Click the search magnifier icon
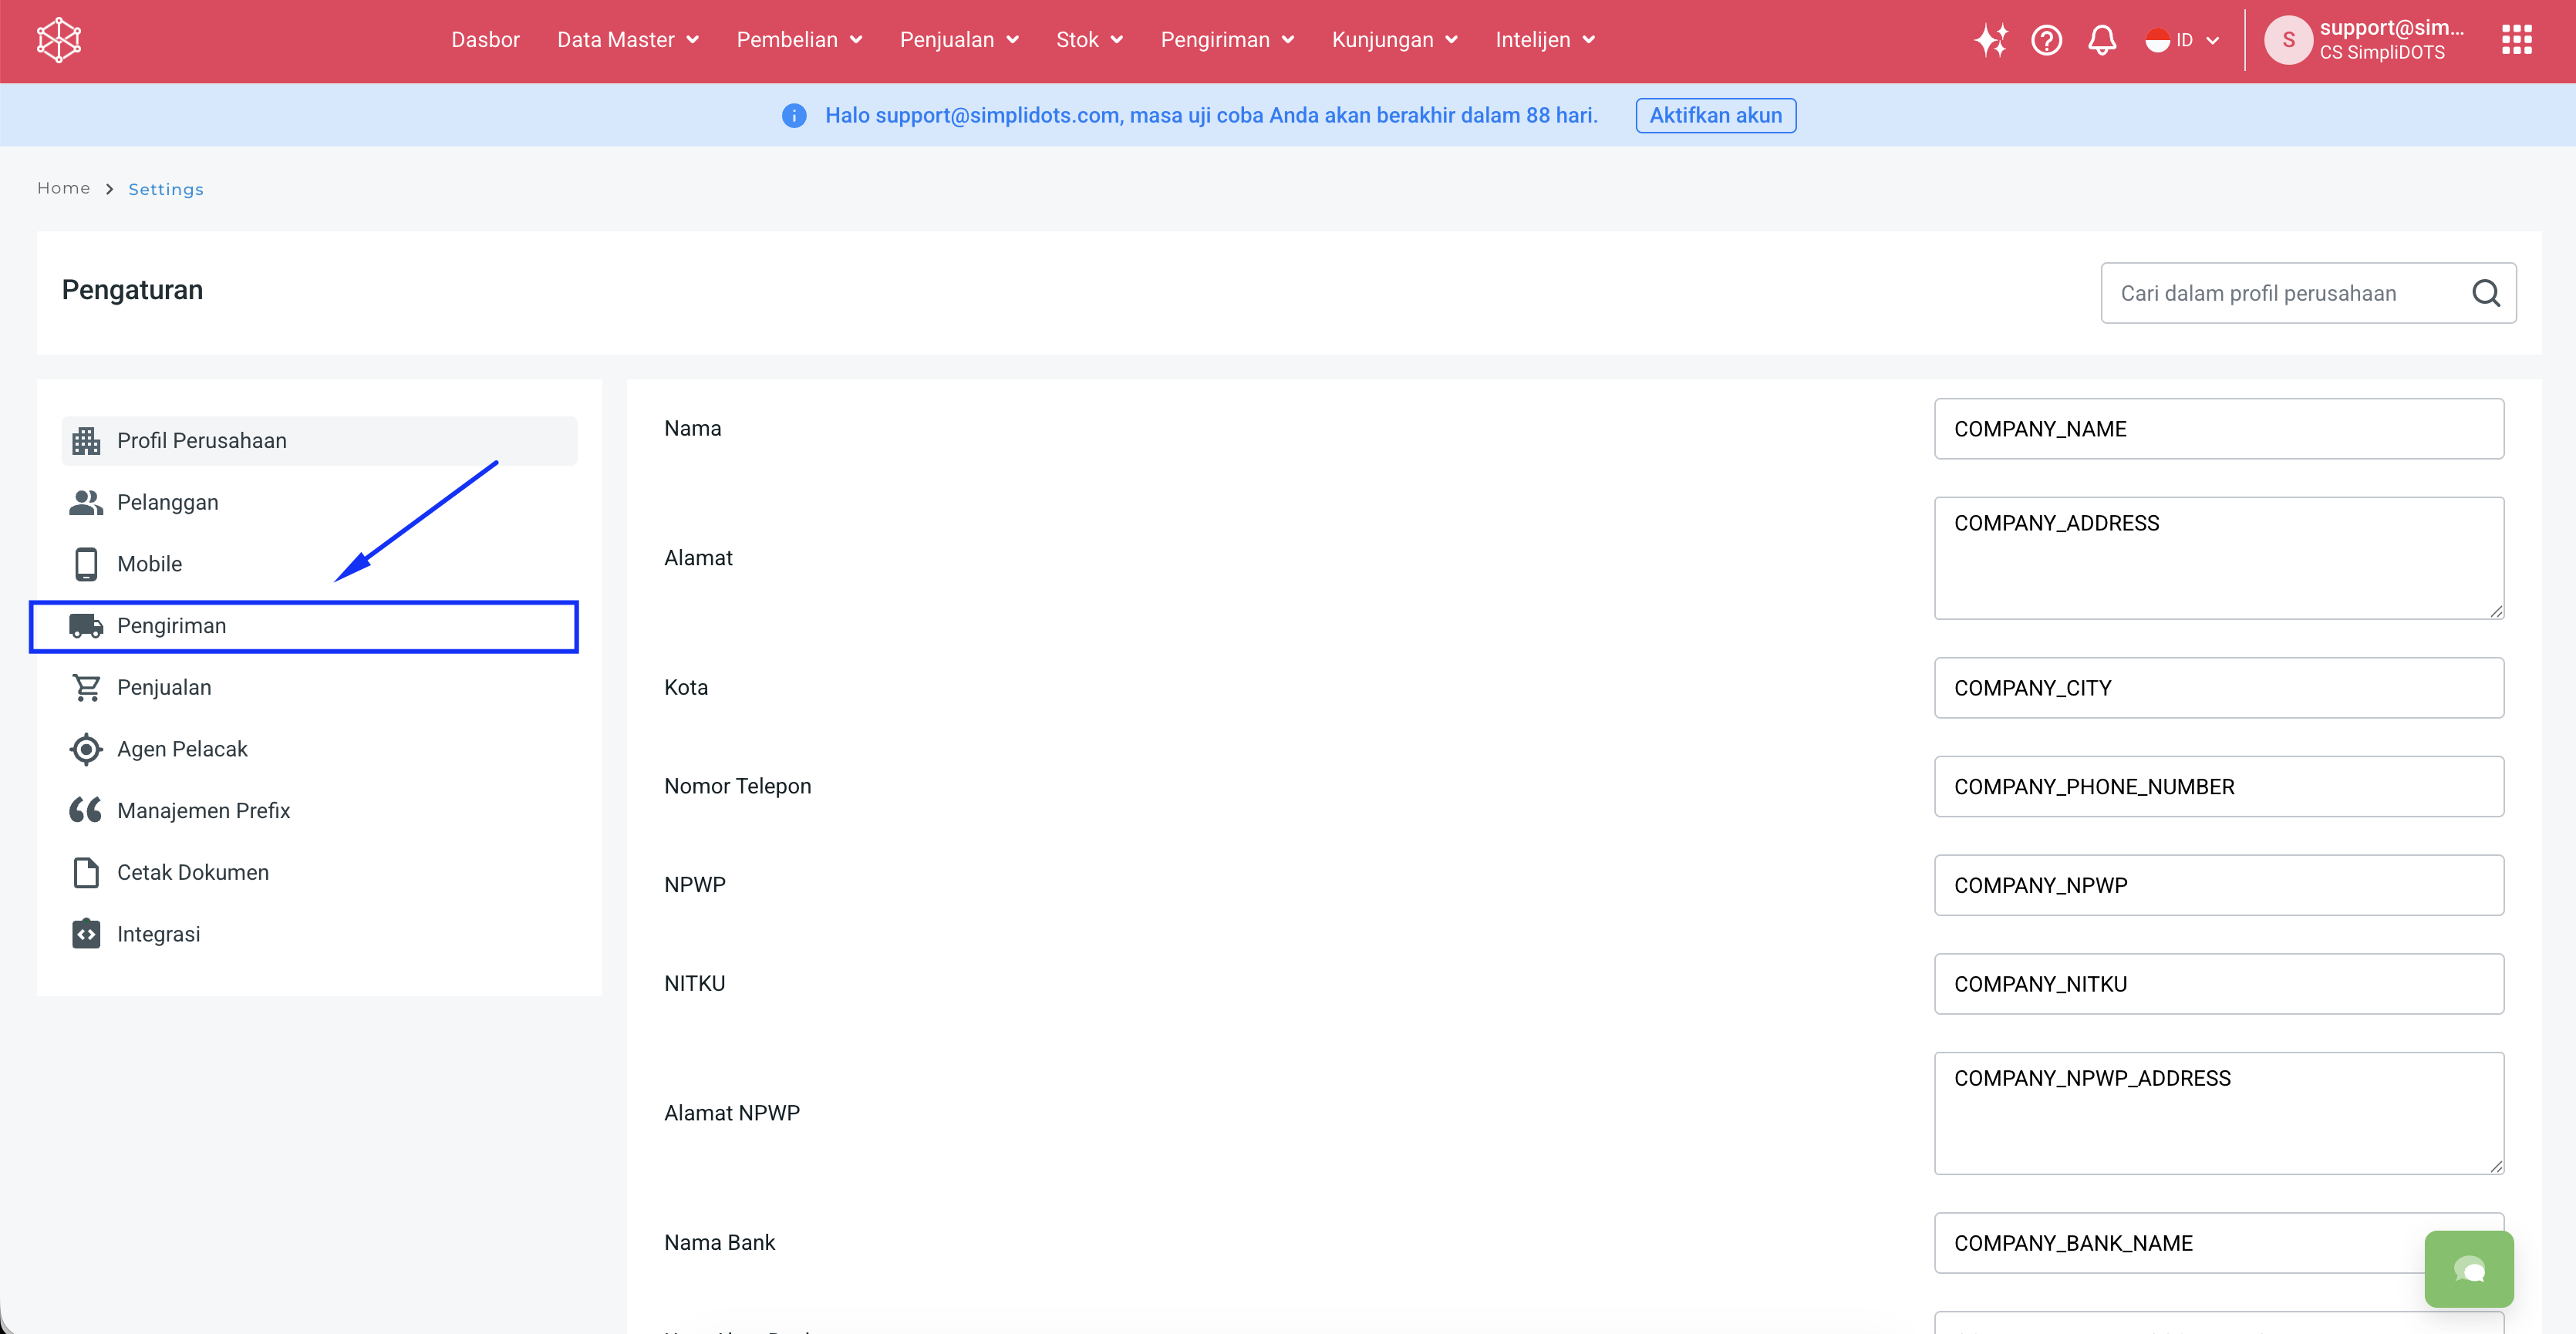 (x=2486, y=293)
